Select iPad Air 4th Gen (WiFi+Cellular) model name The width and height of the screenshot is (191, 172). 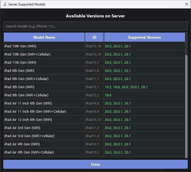click(29, 152)
